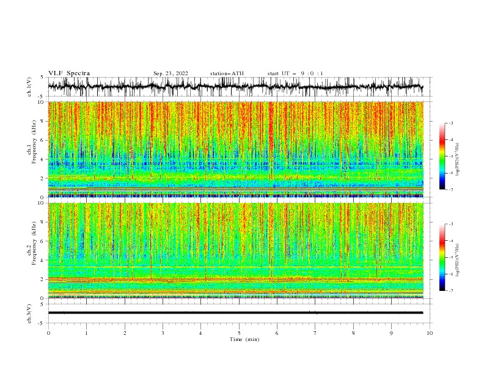Click time axis tick label "1"
Viewport: 484px width, 374px height.
[x=87, y=333]
